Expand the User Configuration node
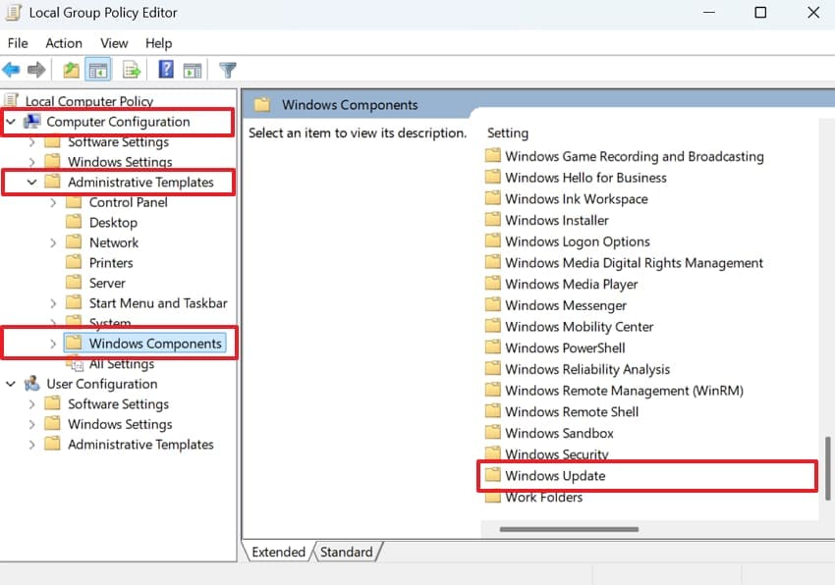 10,384
